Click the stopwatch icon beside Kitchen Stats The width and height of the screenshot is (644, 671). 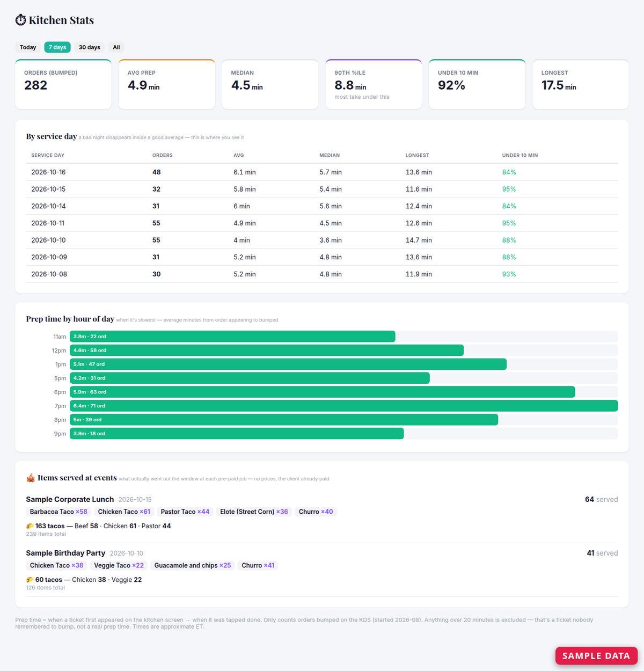point(20,20)
